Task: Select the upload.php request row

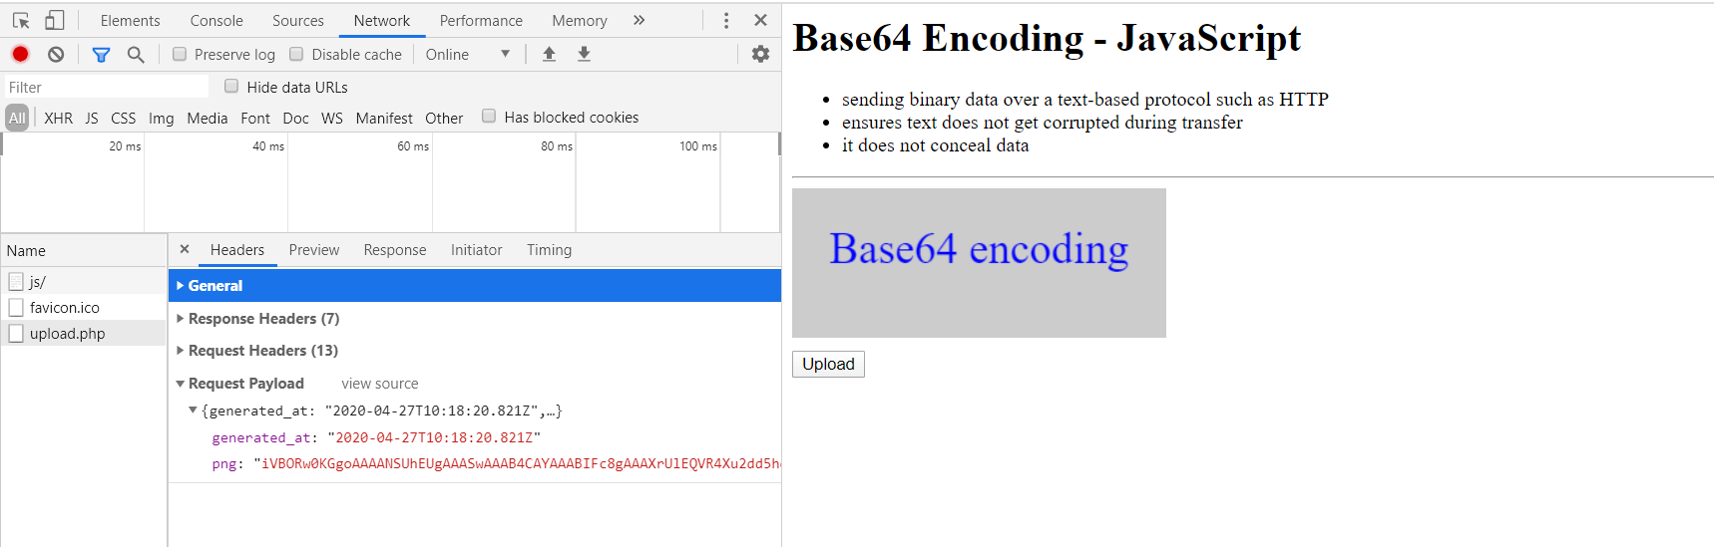Action: [84, 333]
